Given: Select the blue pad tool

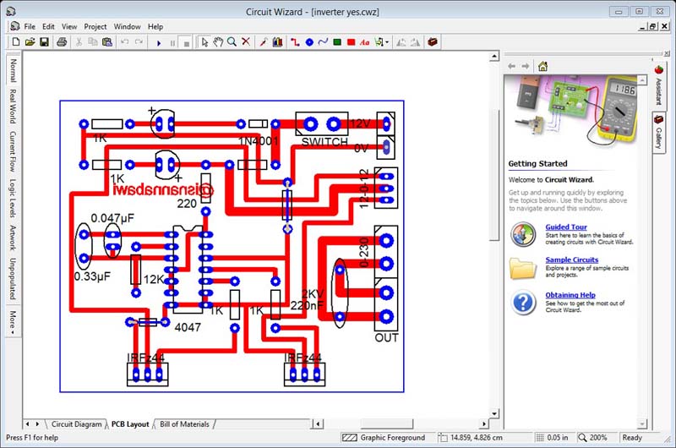Looking at the screenshot, I should pos(309,42).
